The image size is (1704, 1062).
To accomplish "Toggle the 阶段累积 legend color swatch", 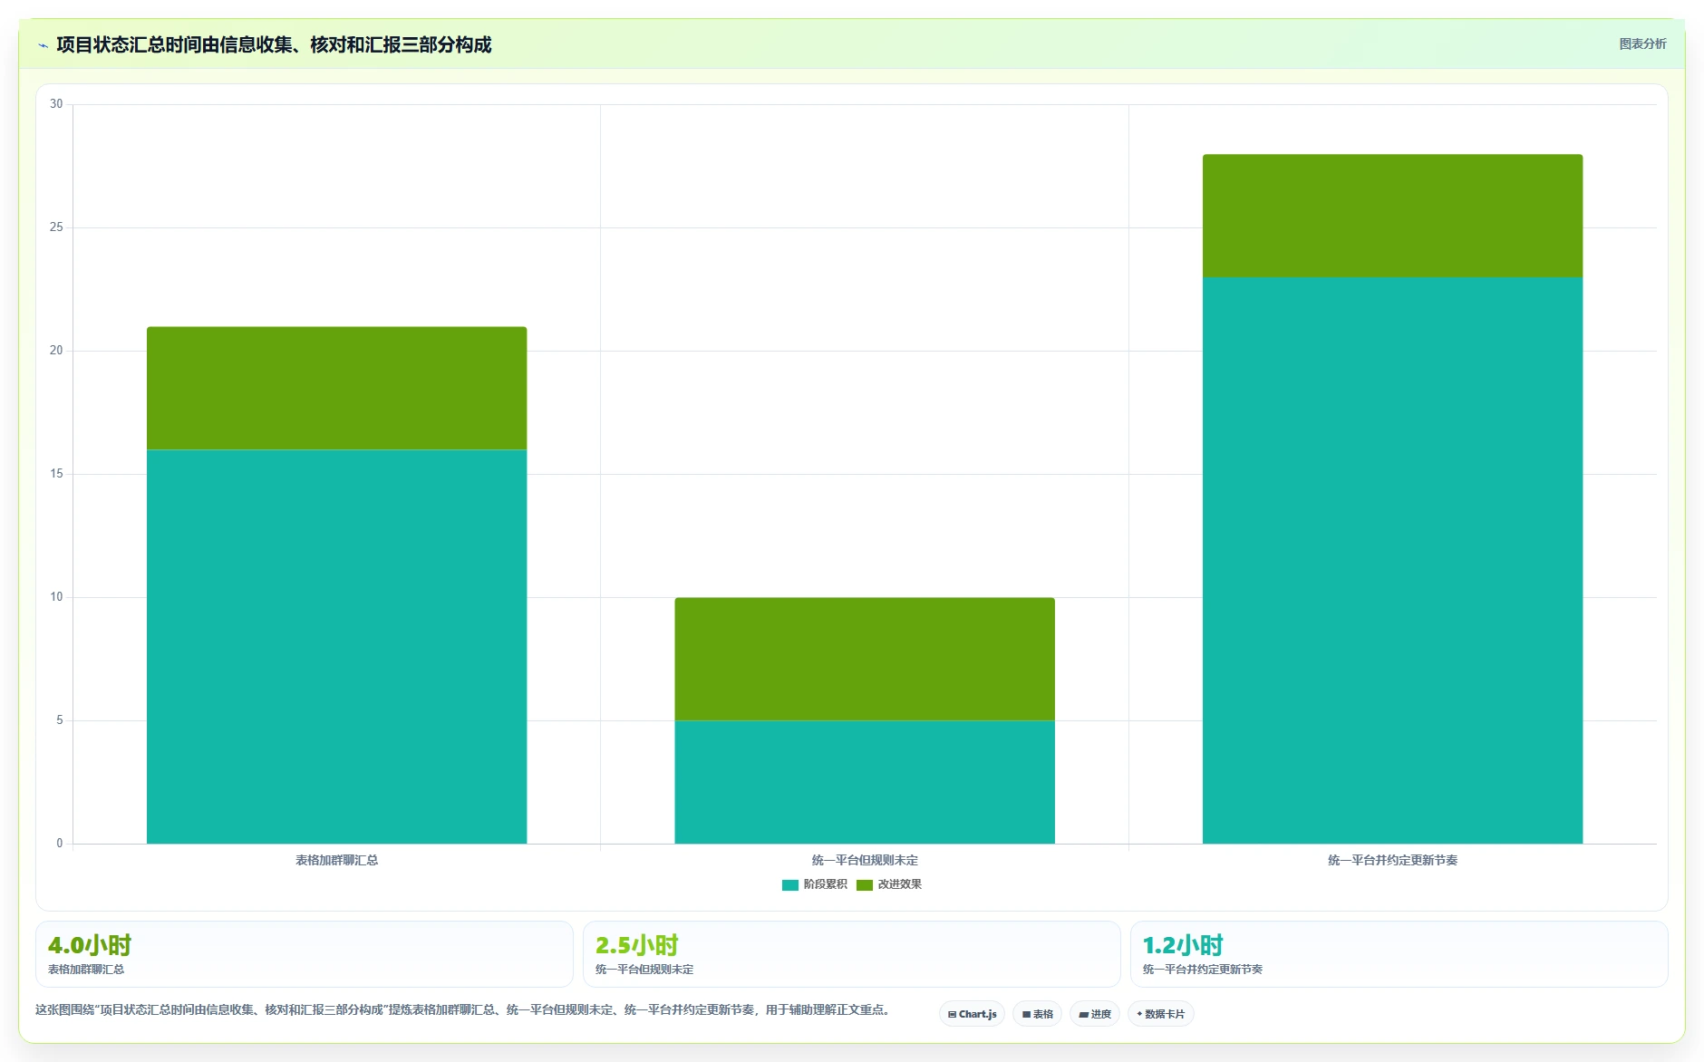I will [x=790, y=884].
